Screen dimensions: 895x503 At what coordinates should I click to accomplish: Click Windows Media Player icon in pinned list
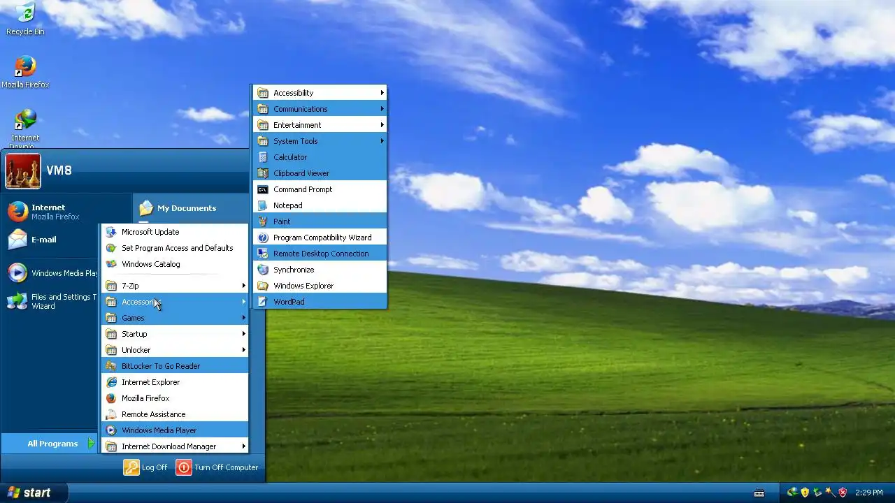click(17, 273)
